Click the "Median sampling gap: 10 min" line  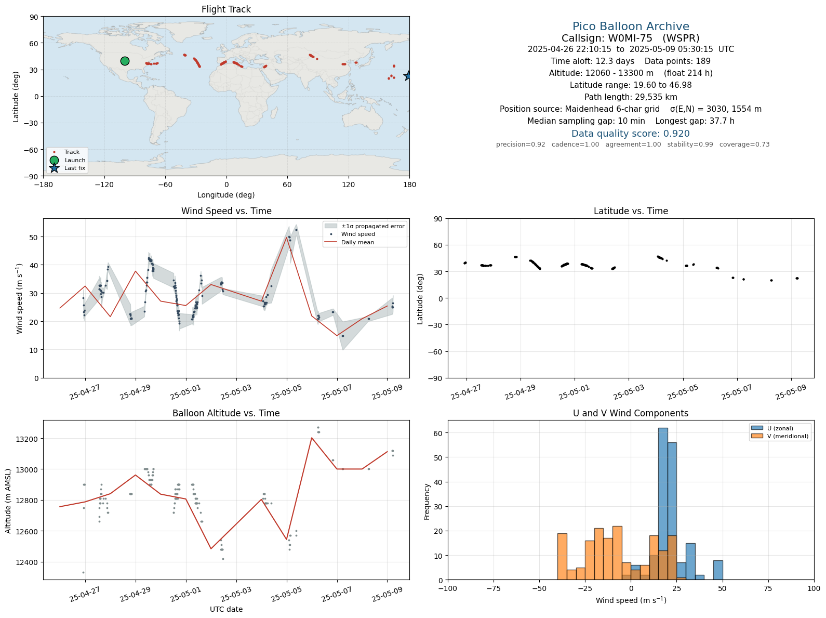point(631,121)
